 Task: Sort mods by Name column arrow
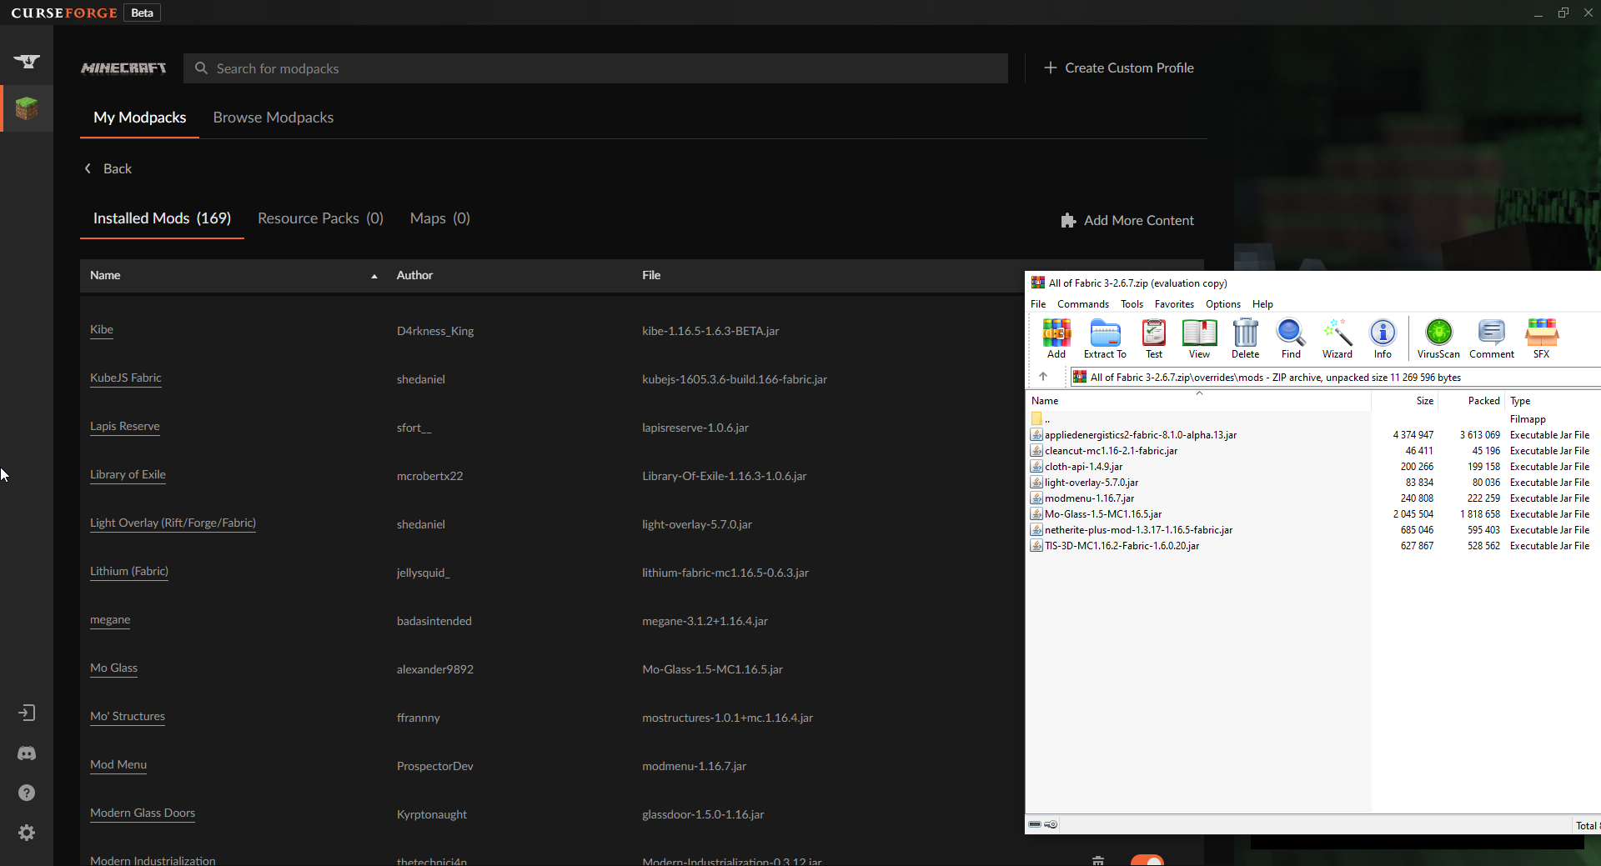coord(374,276)
